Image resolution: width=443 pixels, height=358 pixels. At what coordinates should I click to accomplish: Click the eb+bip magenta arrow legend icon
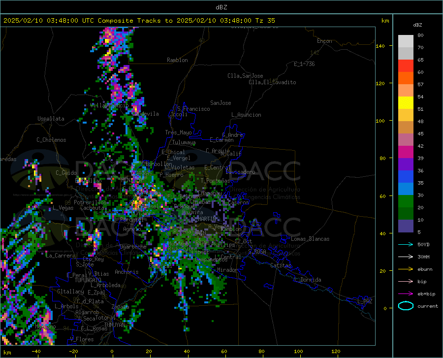click(x=406, y=293)
